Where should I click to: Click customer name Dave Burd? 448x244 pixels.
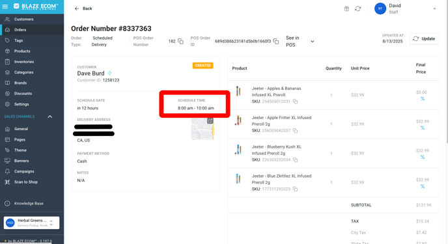[x=91, y=74]
